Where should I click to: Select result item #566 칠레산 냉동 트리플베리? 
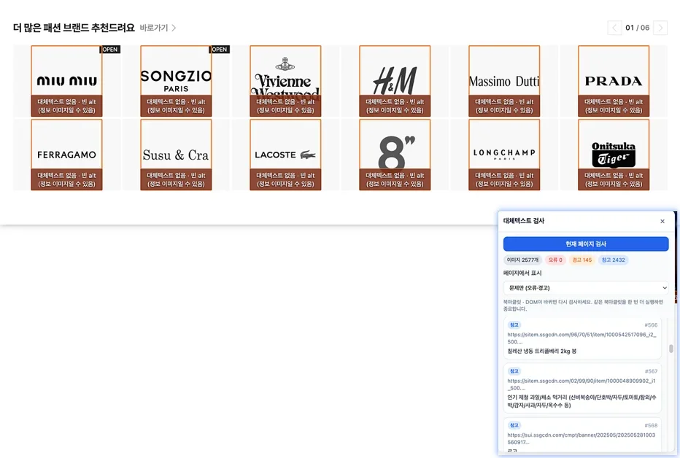(x=582, y=338)
